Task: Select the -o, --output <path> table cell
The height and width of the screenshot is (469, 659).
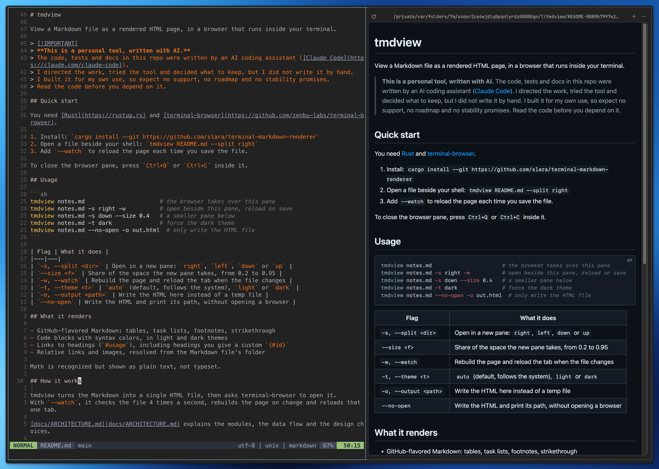Action: pos(412,391)
